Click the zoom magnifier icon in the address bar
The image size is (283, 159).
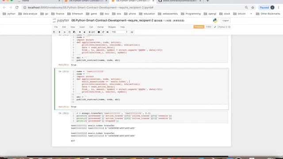pos(246,8)
